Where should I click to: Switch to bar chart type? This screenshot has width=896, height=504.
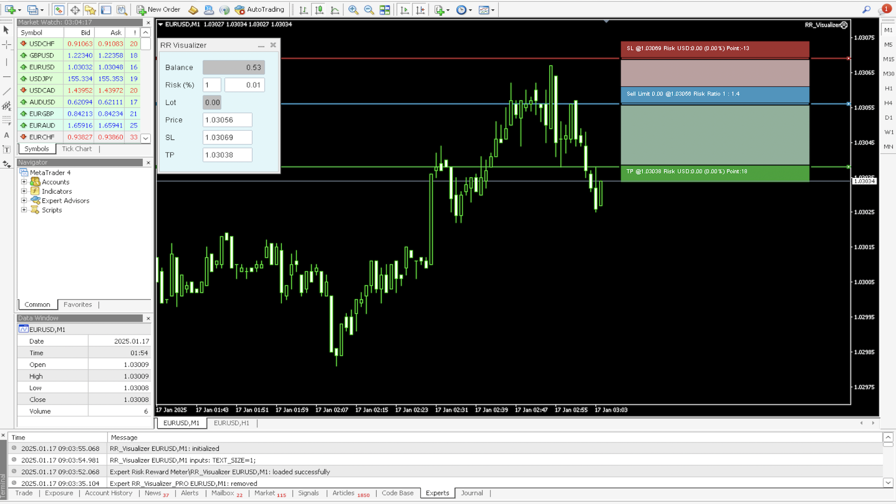tap(303, 9)
